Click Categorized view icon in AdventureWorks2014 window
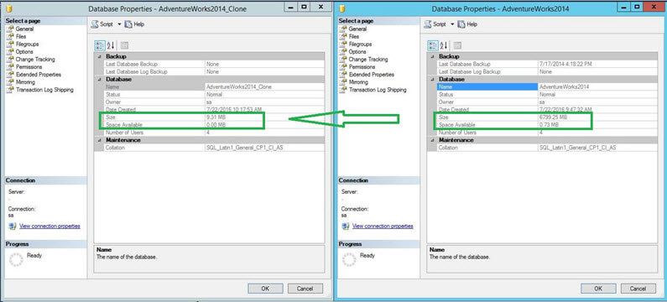Screen dimensions: 667x302 (433, 45)
